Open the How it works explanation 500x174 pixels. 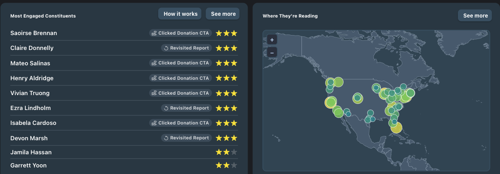tap(180, 14)
